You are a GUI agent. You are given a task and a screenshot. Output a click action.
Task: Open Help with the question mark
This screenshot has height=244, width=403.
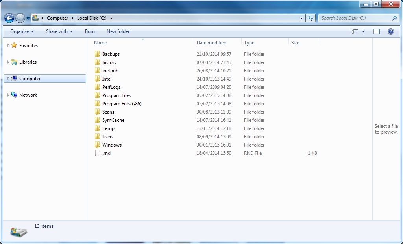391,31
